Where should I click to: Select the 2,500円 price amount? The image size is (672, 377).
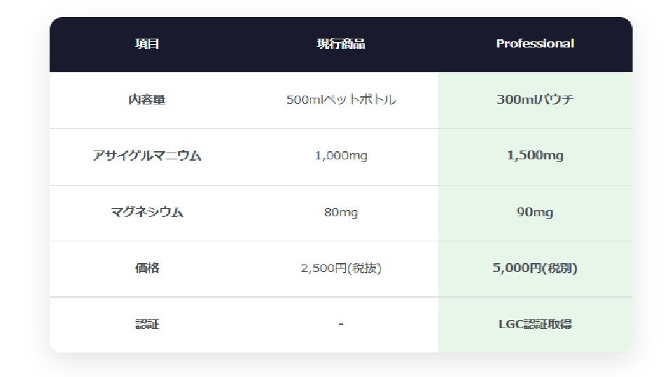click(x=323, y=269)
